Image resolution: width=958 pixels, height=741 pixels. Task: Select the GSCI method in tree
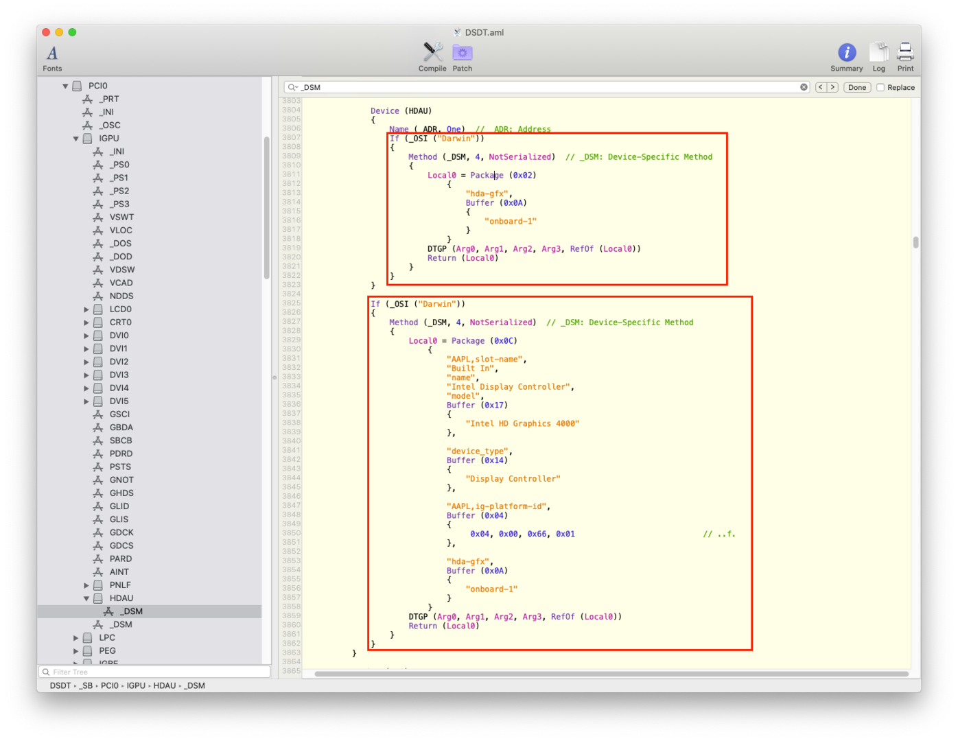[119, 414]
